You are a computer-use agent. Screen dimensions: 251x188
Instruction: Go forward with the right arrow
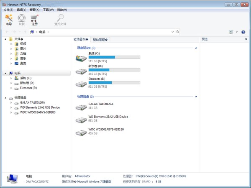[14, 32]
